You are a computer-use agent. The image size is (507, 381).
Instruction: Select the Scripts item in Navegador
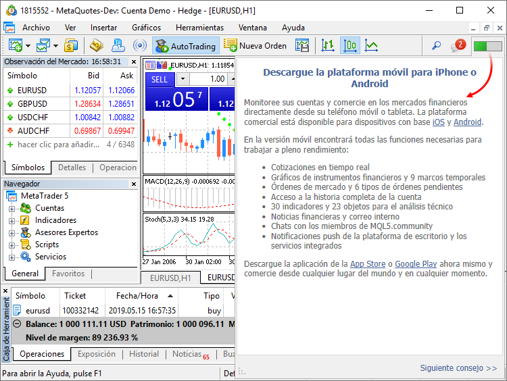[47, 245]
